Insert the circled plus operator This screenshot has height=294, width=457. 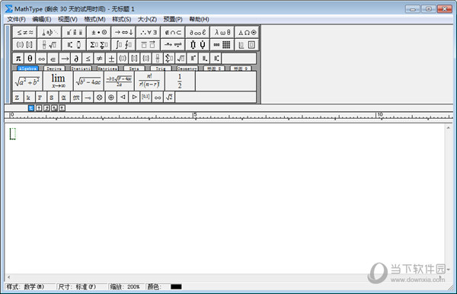110,97
